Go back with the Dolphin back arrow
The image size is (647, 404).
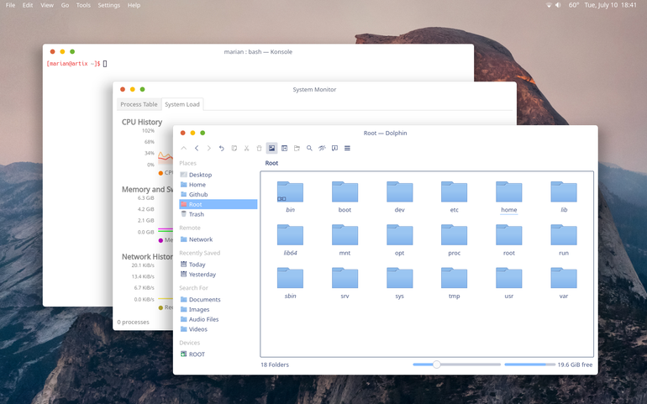click(x=197, y=148)
